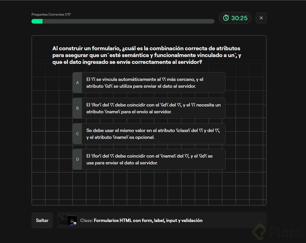The width and height of the screenshot is (306, 243).
Task: Open the class thumbnail preview image
Action: point(67,220)
